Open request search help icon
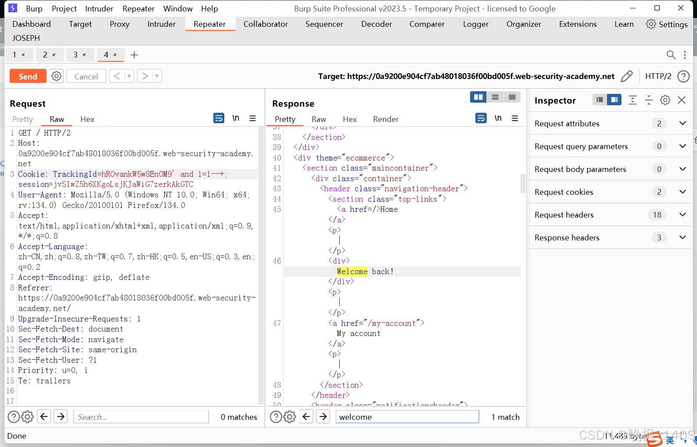Screen dimensions: 697x447 [14, 417]
